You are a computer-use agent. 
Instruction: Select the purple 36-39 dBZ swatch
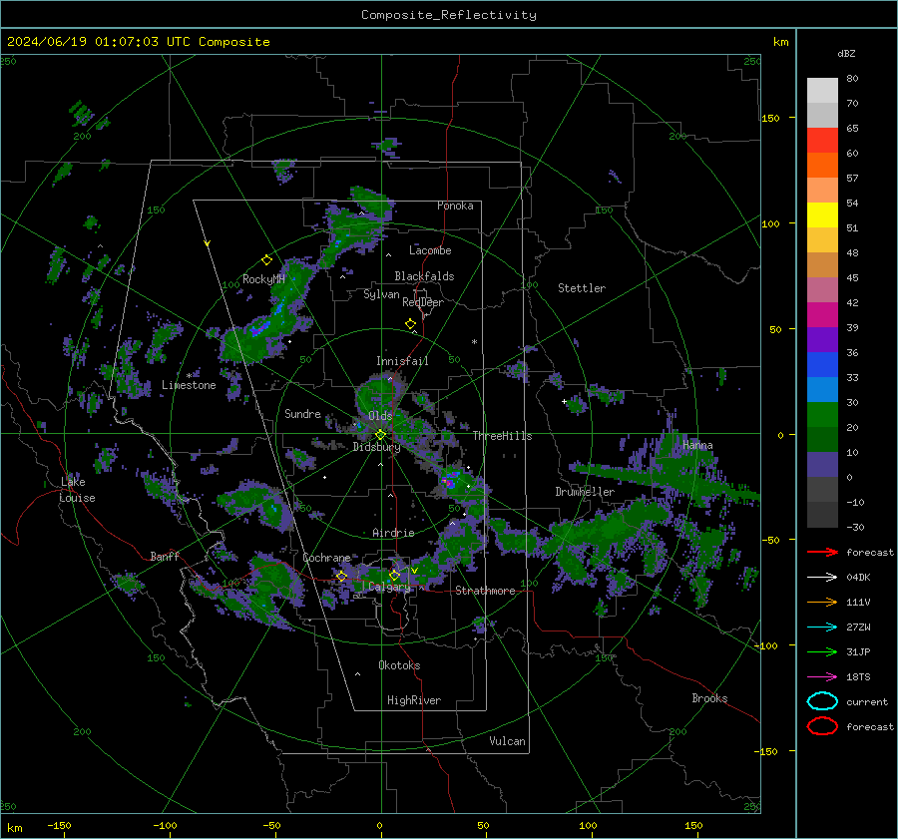822,339
